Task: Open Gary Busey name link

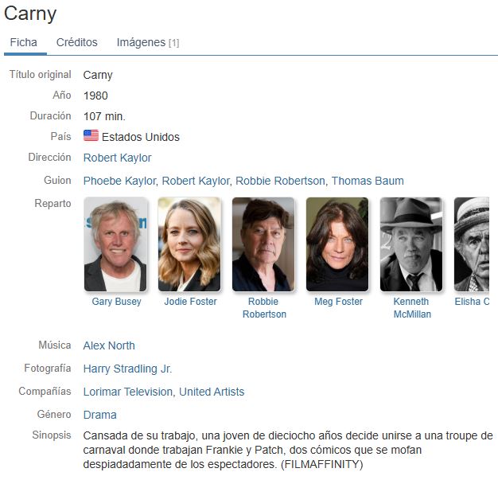Action: click(116, 302)
